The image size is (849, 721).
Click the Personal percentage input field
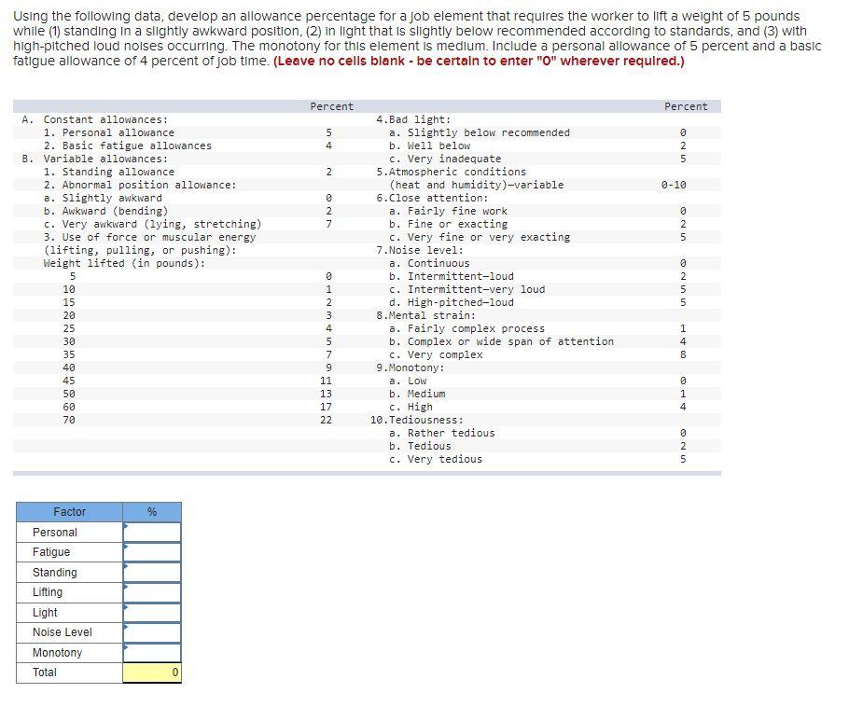[x=152, y=532]
